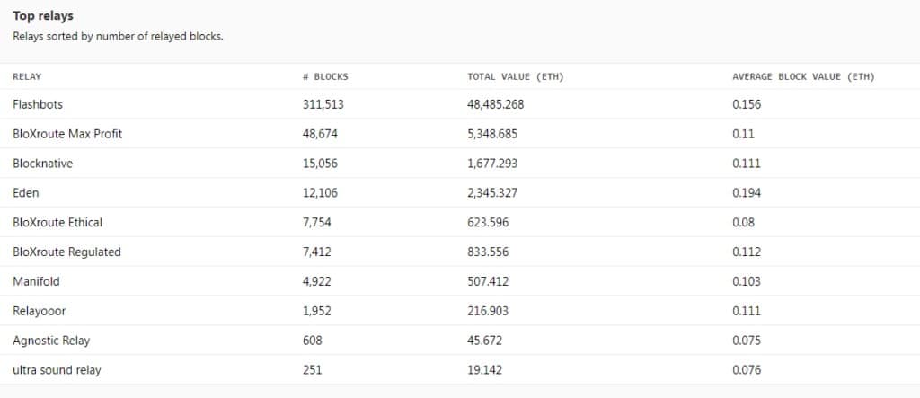The width and height of the screenshot is (920, 398).
Task: Click ultra sound relay block count 251
Action: tap(312, 370)
